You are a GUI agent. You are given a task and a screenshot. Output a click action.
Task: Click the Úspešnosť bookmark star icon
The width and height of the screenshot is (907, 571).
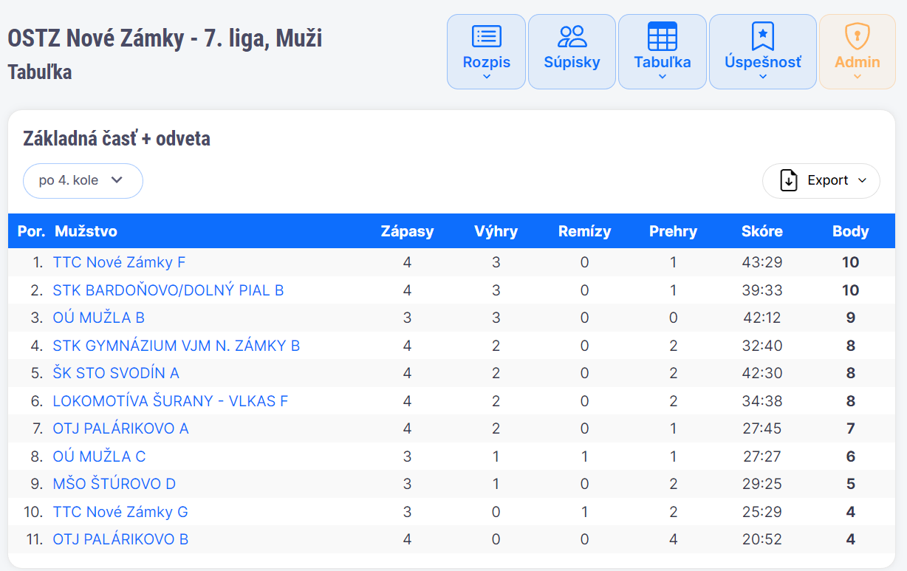click(763, 36)
